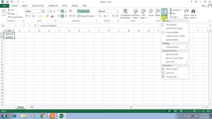Open the FILE tab
Viewport: 212px width, 119px height.
(x=4, y=6)
